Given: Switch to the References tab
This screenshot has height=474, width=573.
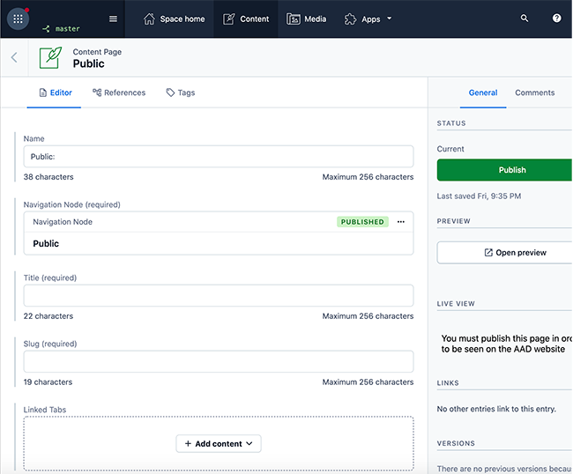Looking at the screenshot, I should (119, 93).
